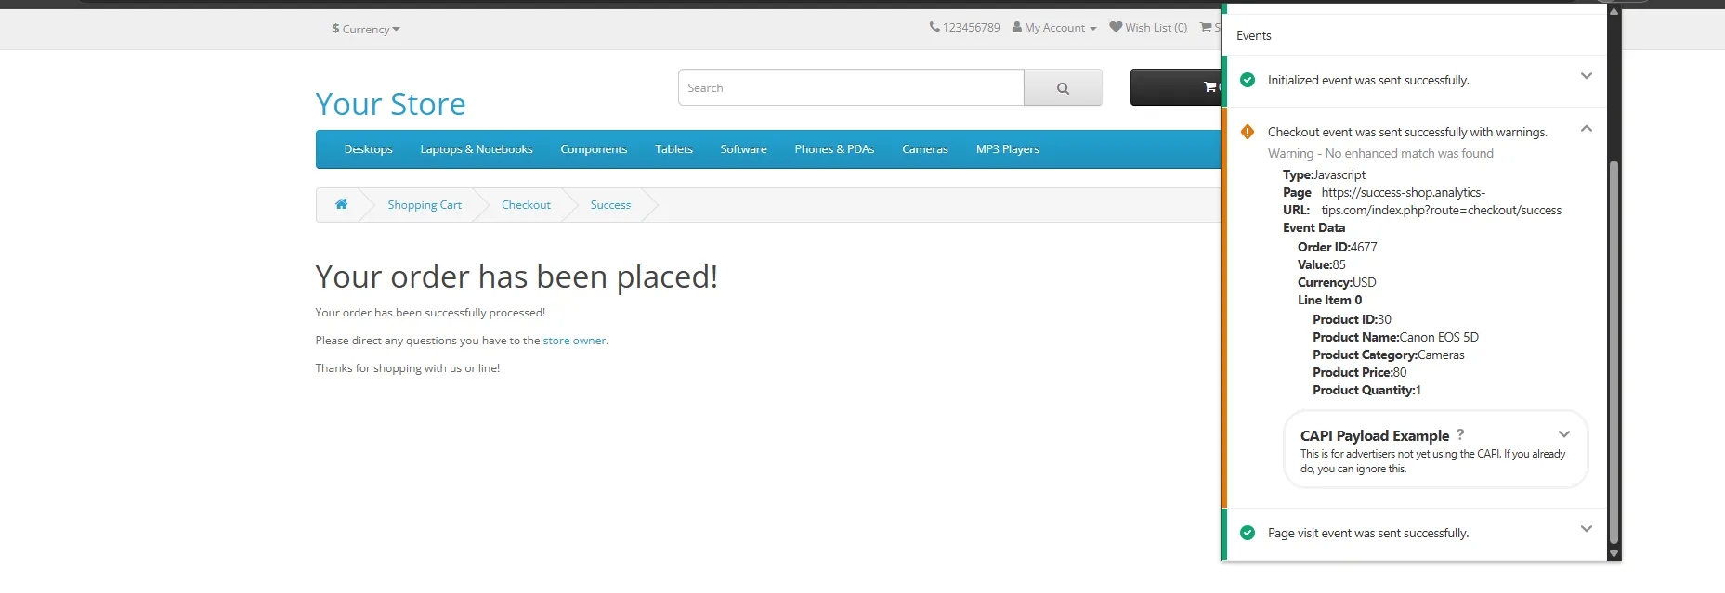1725x593 pixels.
Task: Open the Phones & PDAs category
Action: point(835,149)
